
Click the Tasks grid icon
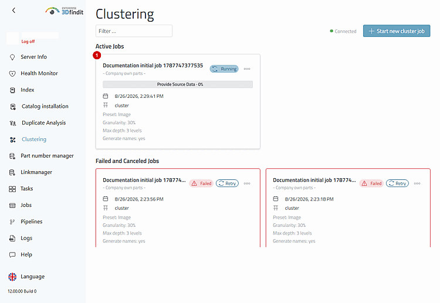point(12,189)
